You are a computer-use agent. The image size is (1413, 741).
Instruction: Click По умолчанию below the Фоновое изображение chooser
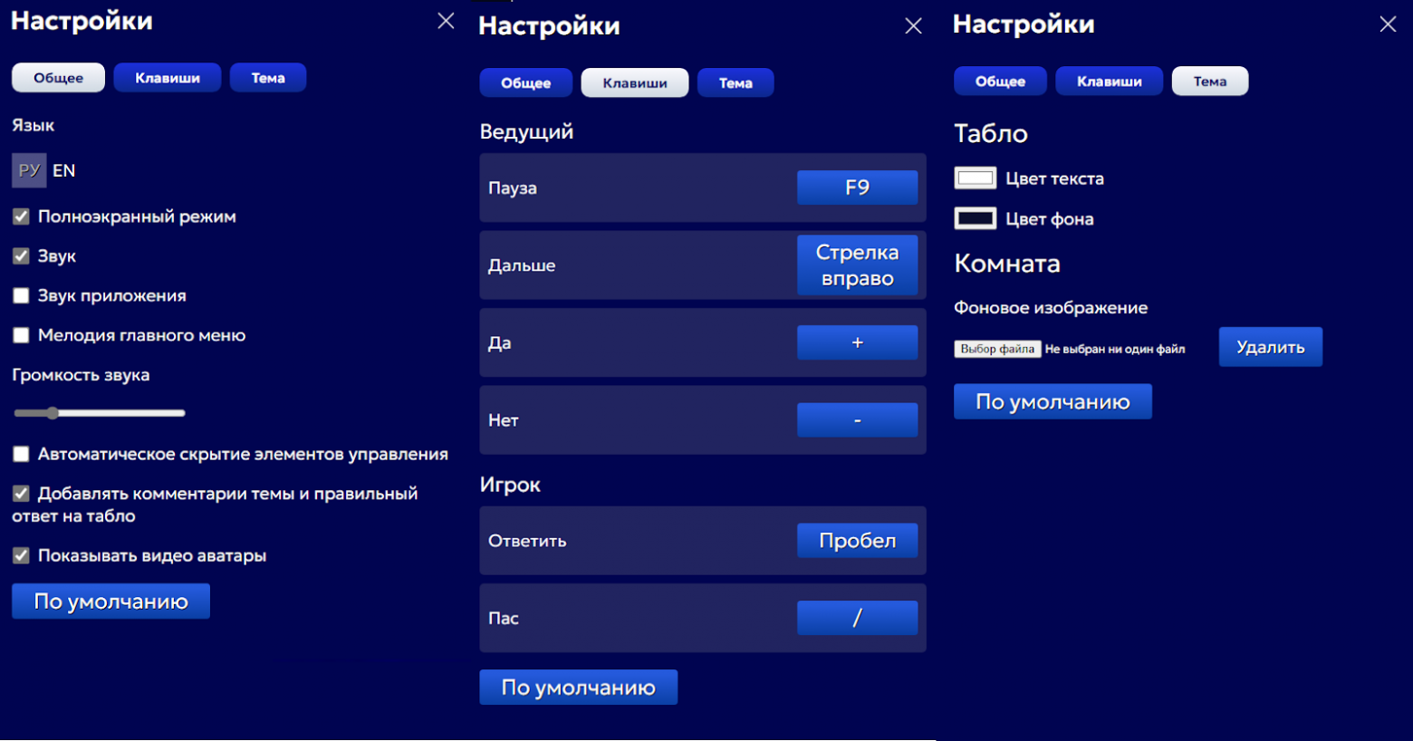click(1053, 401)
